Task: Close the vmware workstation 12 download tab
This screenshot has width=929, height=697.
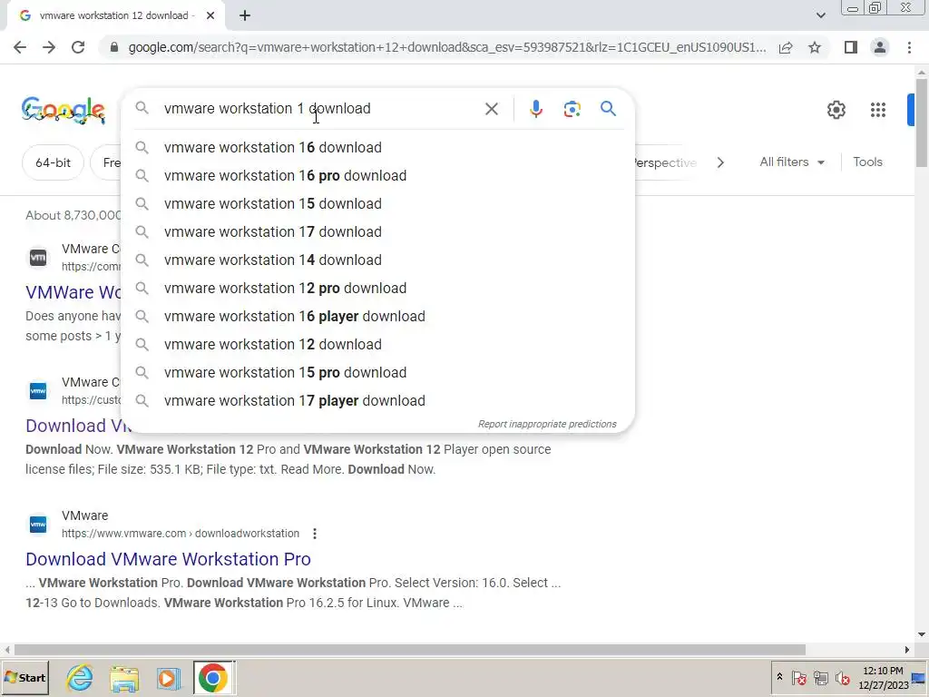Action: tap(210, 15)
